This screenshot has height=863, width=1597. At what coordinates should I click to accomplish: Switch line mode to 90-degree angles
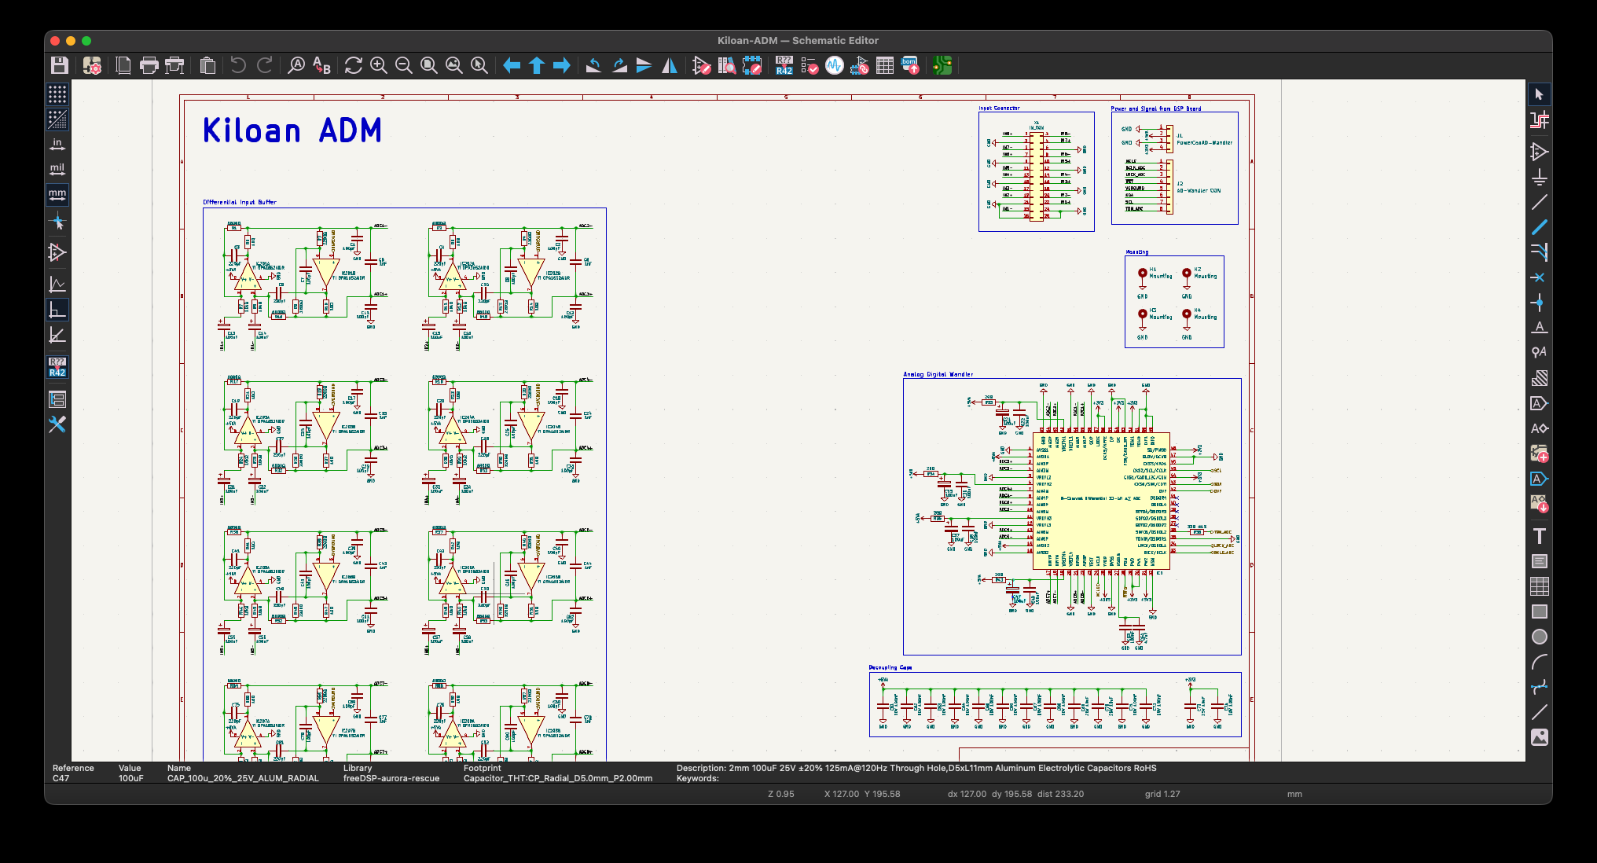pyautogui.click(x=57, y=310)
